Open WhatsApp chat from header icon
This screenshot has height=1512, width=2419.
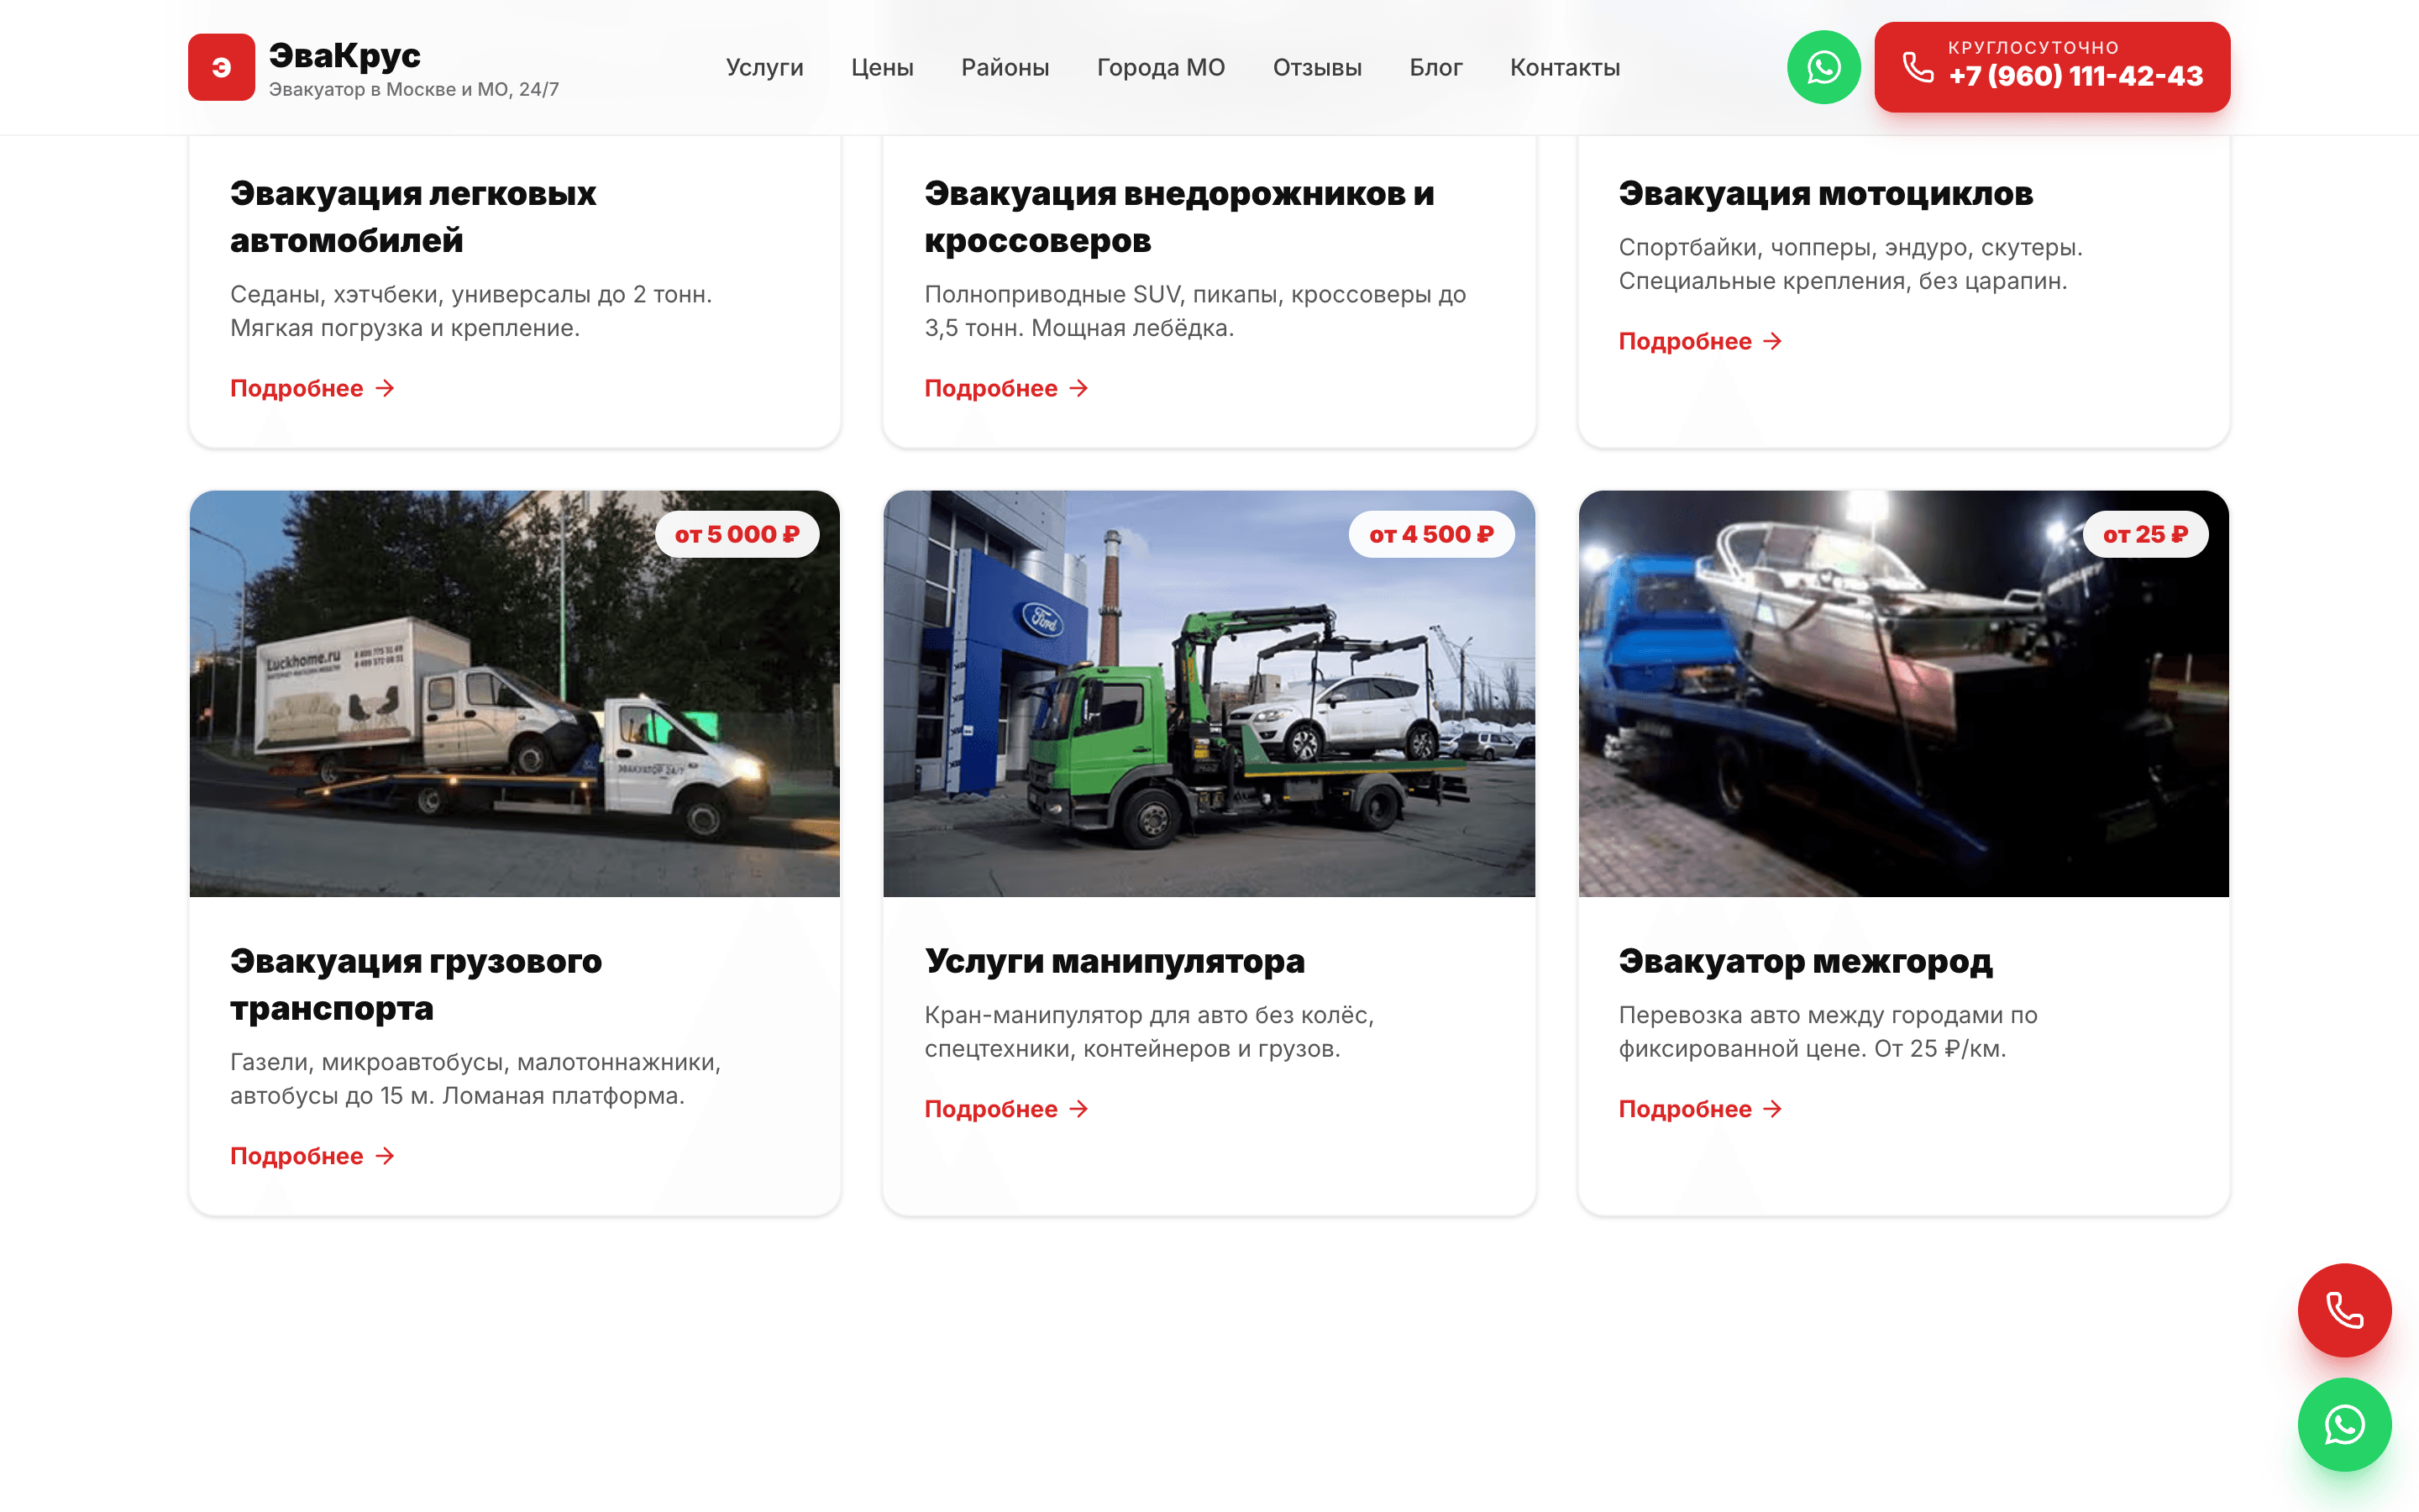pyautogui.click(x=1823, y=67)
